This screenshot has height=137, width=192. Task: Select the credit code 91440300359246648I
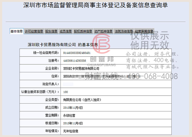click(x=77, y=53)
